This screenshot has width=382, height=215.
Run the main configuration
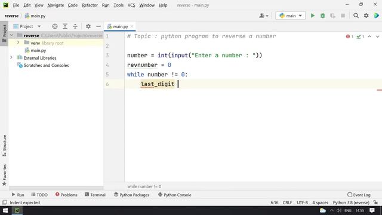(x=313, y=16)
